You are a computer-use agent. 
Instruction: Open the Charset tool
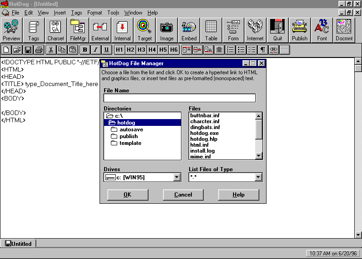(x=56, y=30)
